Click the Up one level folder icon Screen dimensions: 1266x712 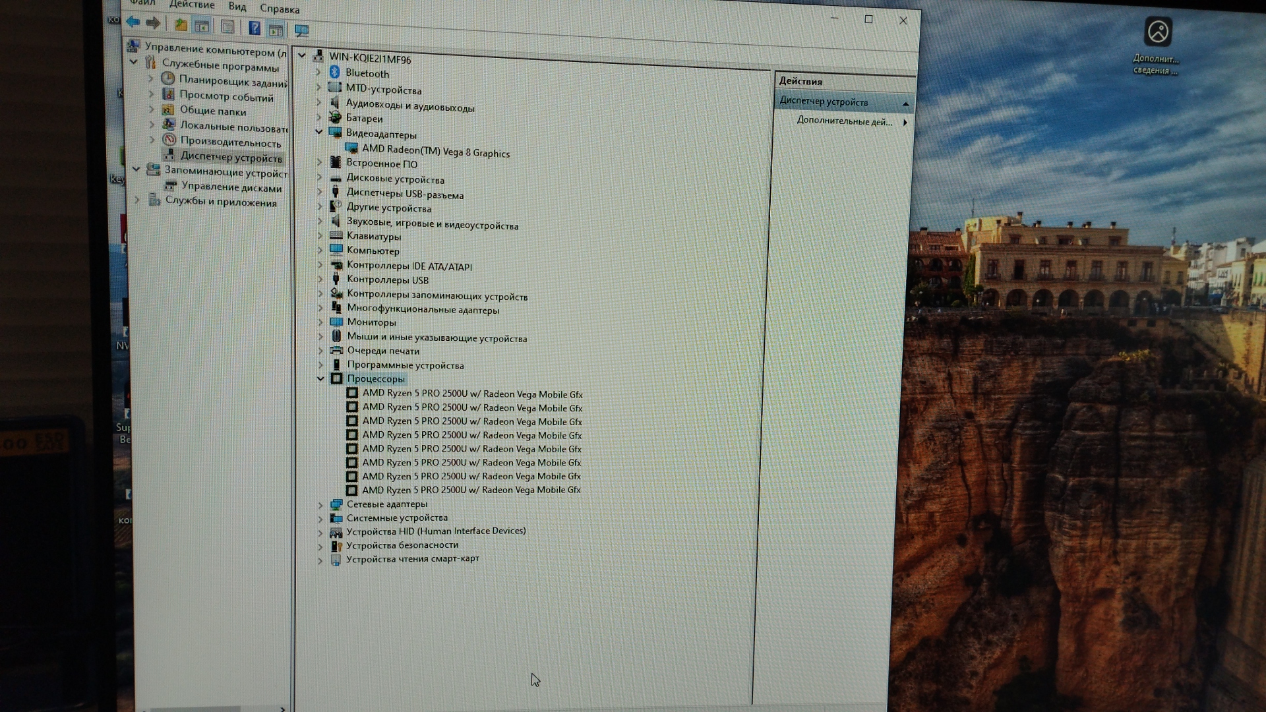tap(180, 25)
